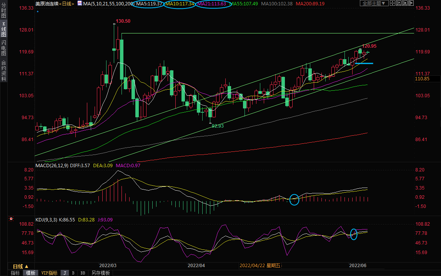Viewport: 441px width, 276px height.
Task: Click the MACD crossover circle marker
Action: click(294, 200)
